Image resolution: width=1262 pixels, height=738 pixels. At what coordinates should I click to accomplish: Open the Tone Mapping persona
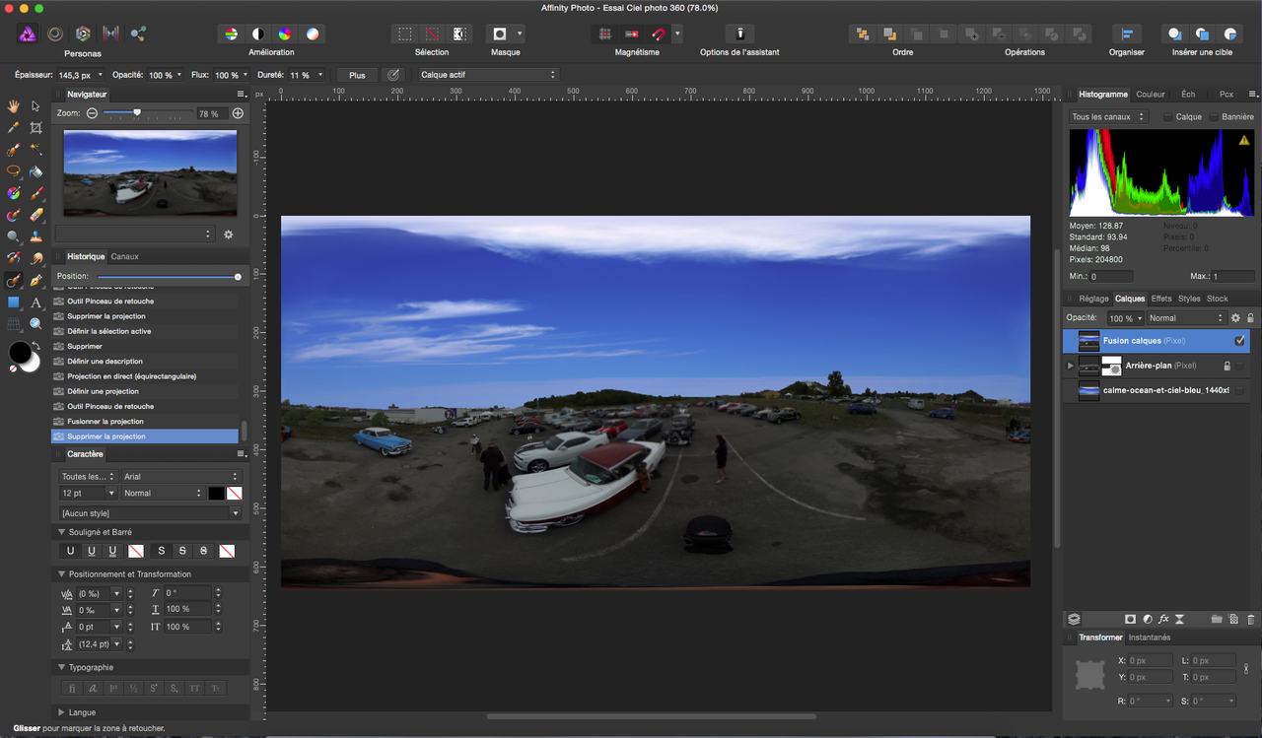pos(110,34)
